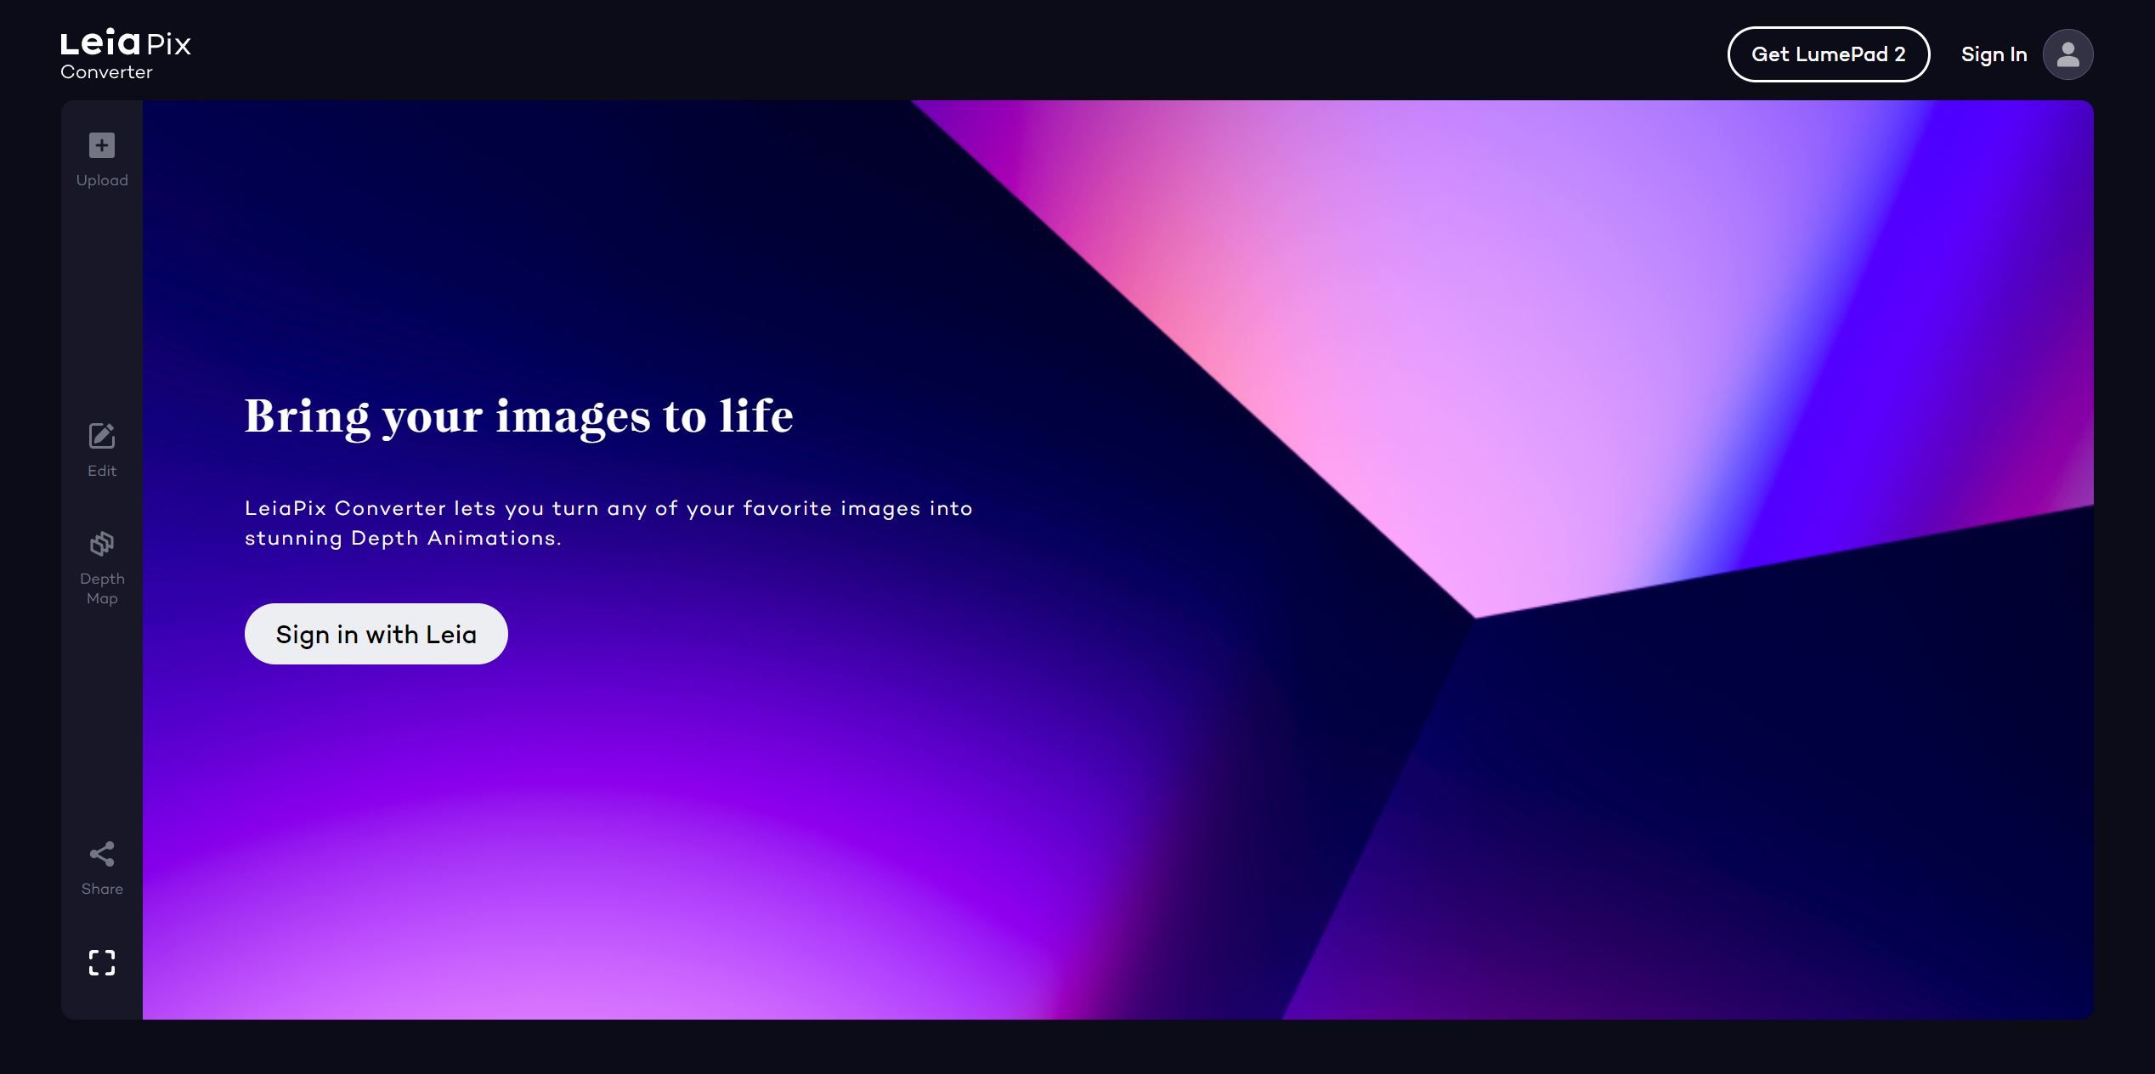2155x1074 pixels.
Task: Click the "Upload" text label
Action: (102, 180)
